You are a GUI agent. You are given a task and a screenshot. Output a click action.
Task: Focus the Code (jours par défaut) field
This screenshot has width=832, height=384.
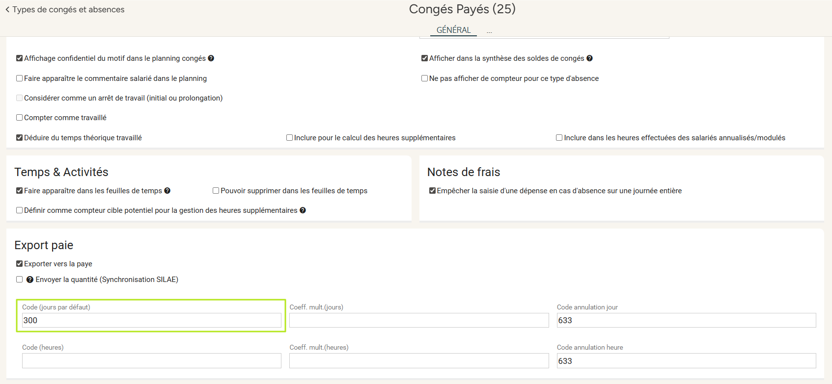click(x=151, y=320)
